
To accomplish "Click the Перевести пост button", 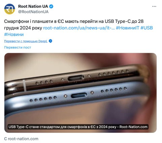I will [18, 47].
